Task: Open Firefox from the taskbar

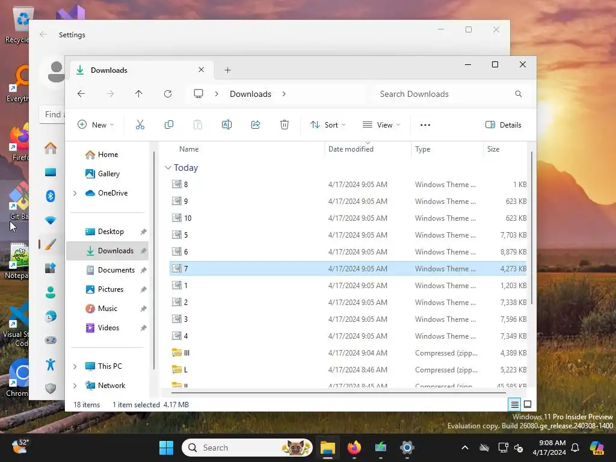Action: pyautogui.click(x=354, y=448)
